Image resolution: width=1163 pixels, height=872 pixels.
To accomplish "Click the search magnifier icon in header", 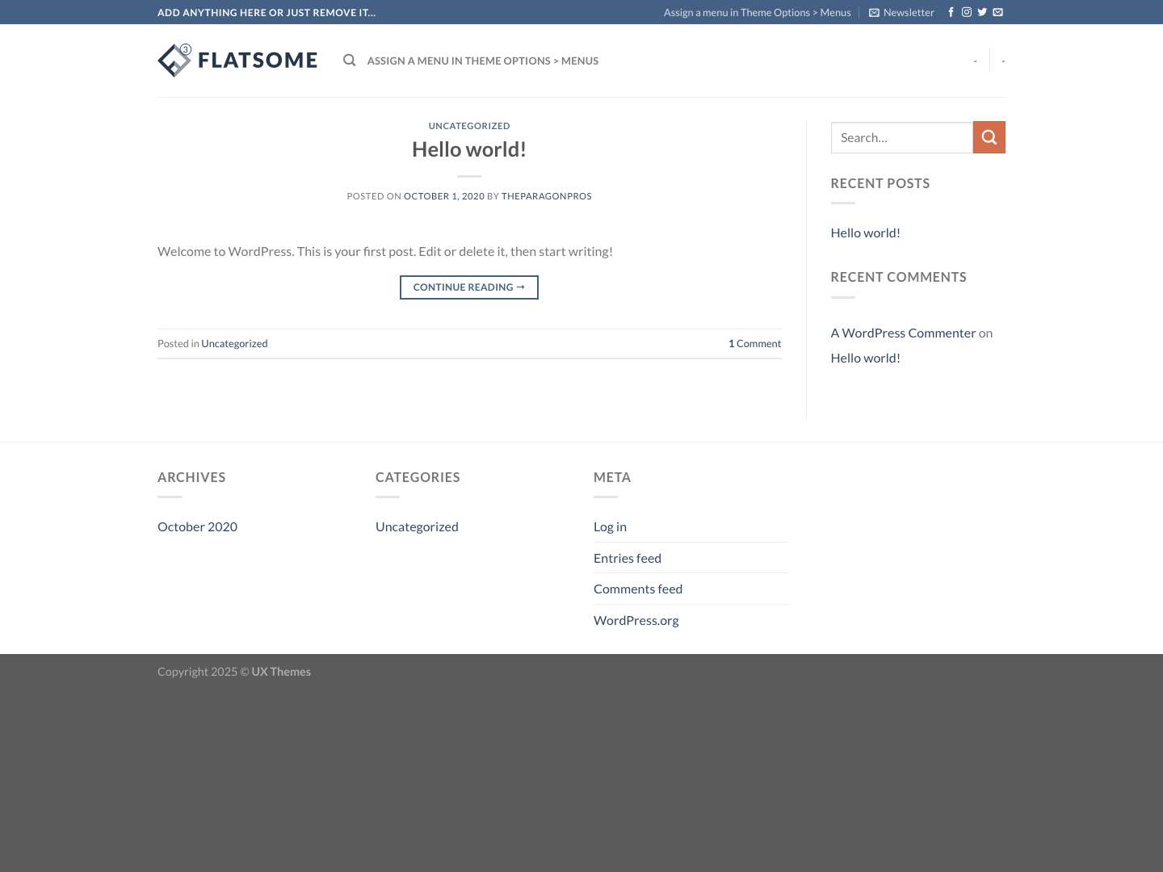I will (x=349, y=60).
